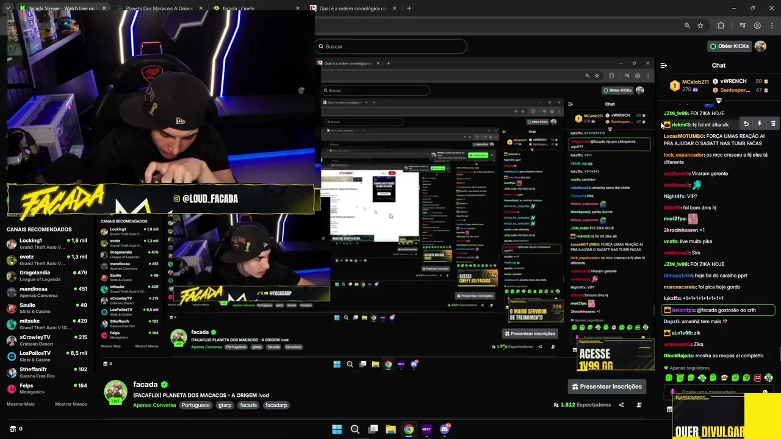
Task: Open the emoji picker in message box
Action: (765, 392)
